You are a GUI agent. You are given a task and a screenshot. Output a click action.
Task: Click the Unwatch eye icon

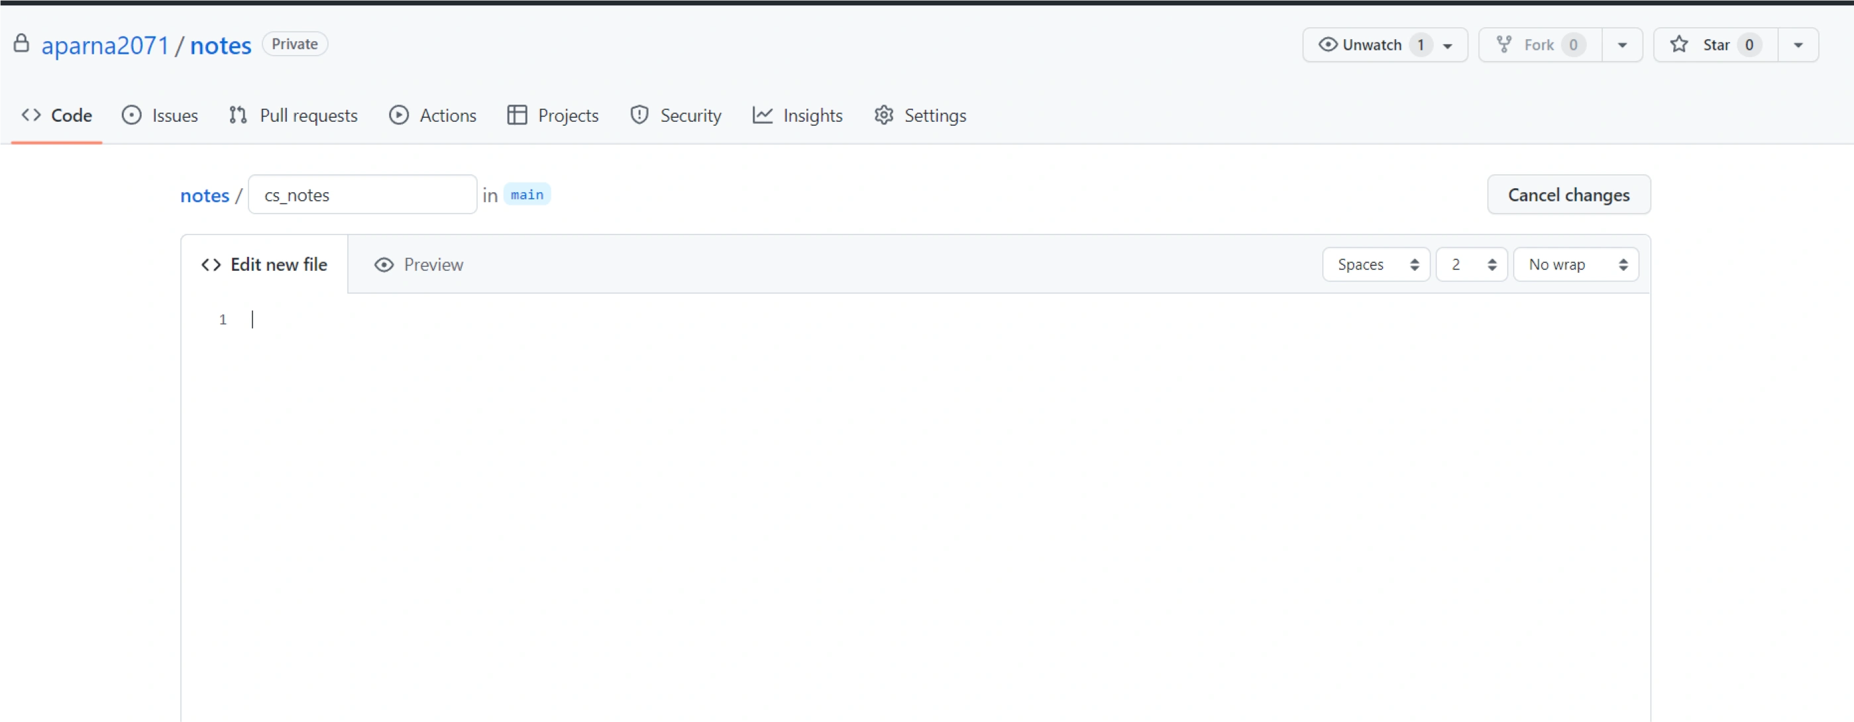(x=1328, y=44)
